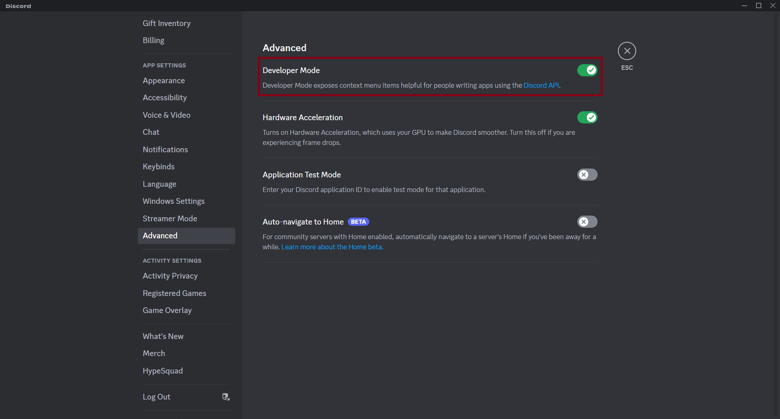Open the Discord API link
This screenshot has height=419, width=780.
pyautogui.click(x=541, y=85)
